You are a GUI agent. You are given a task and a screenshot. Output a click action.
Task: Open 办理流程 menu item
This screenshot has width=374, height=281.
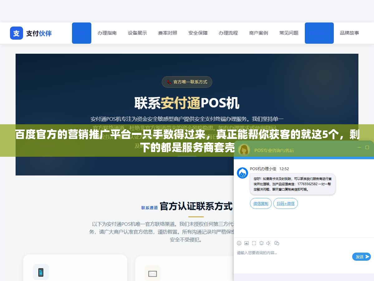[x=228, y=33]
